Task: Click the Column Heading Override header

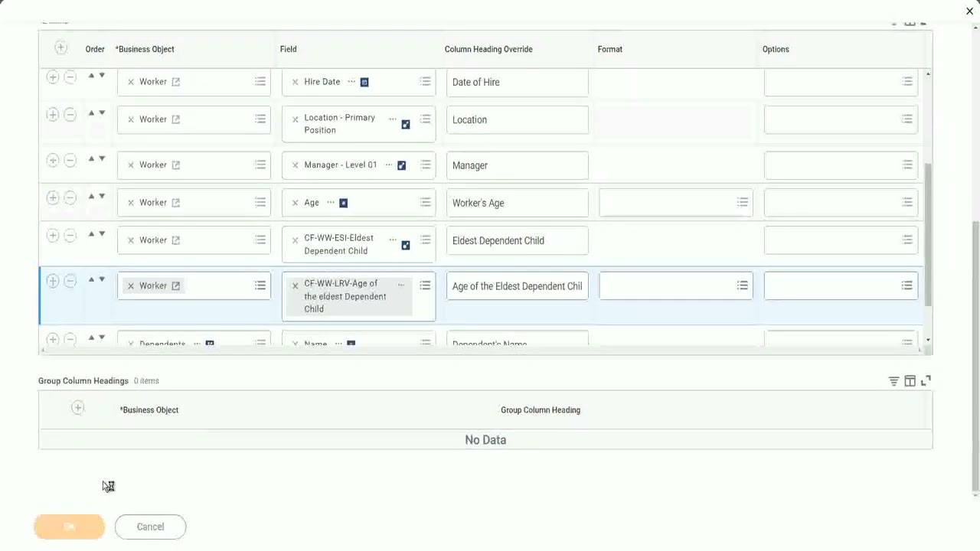Action: point(488,49)
